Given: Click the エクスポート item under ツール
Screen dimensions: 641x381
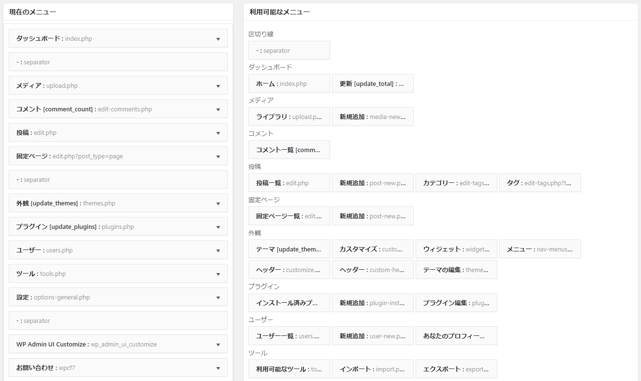Looking at the screenshot, I should [x=456, y=369].
